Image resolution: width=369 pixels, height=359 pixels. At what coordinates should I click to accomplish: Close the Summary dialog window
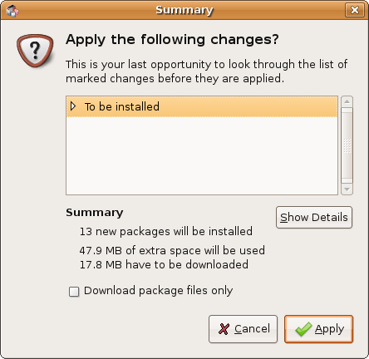(355, 10)
